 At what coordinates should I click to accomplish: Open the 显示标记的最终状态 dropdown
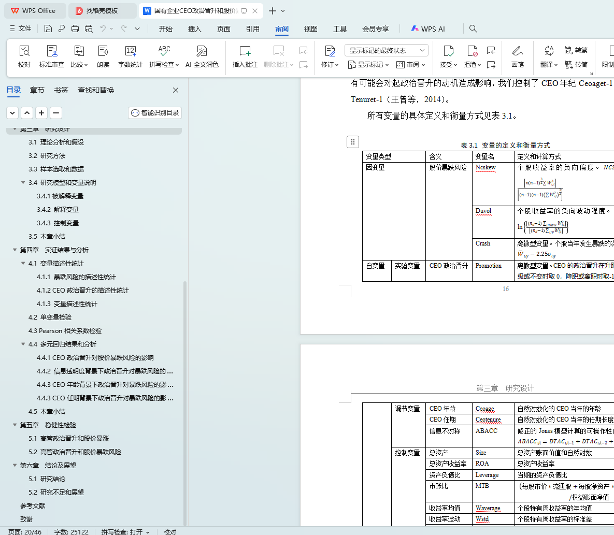(387, 50)
